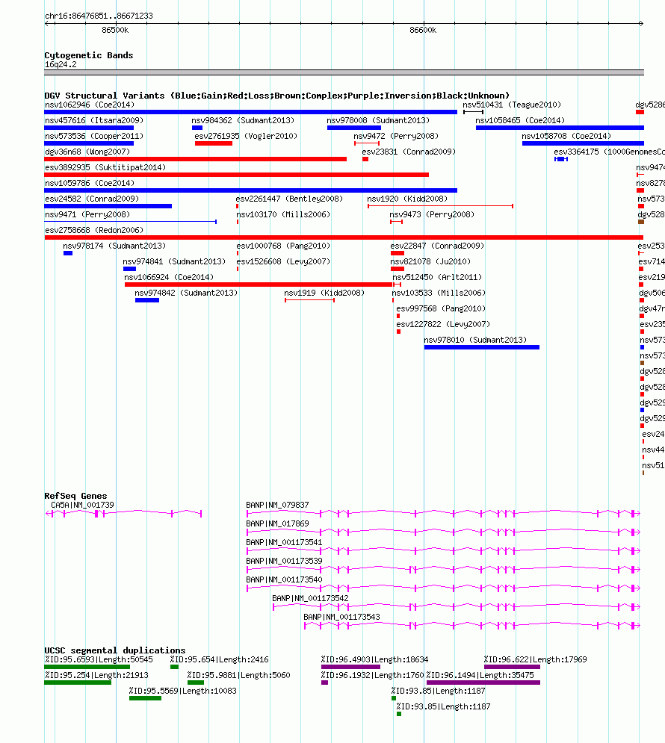The width and height of the screenshot is (665, 743).
Task: Click nsv1059786 (Coe2014) label
Action: (x=90, y=183)
